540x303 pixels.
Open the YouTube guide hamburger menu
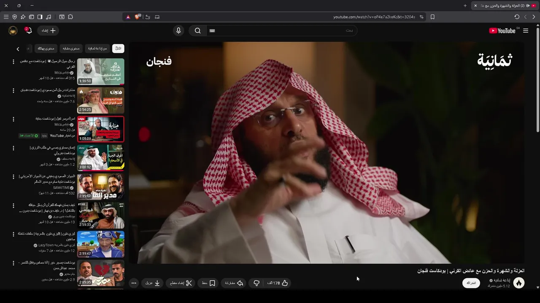(526, 31)
